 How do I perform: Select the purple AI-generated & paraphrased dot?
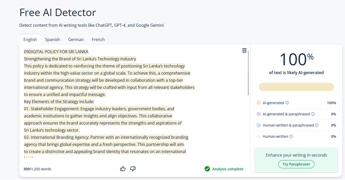coord(259,114)
